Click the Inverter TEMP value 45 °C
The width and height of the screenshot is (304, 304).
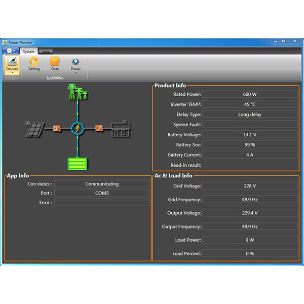pos(250,104)
